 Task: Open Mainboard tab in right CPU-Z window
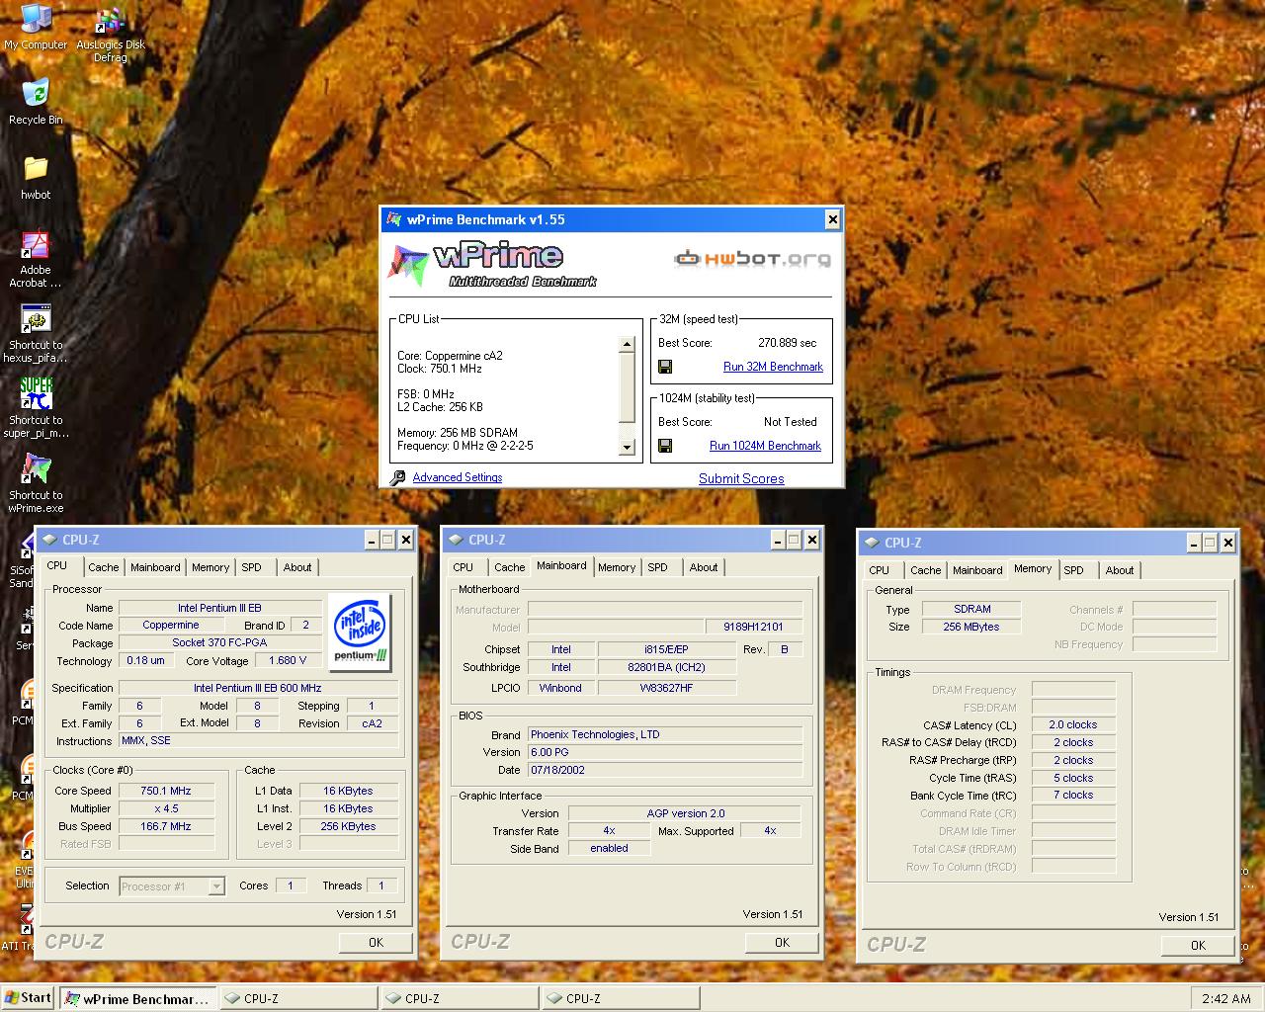tap(977, 570)
